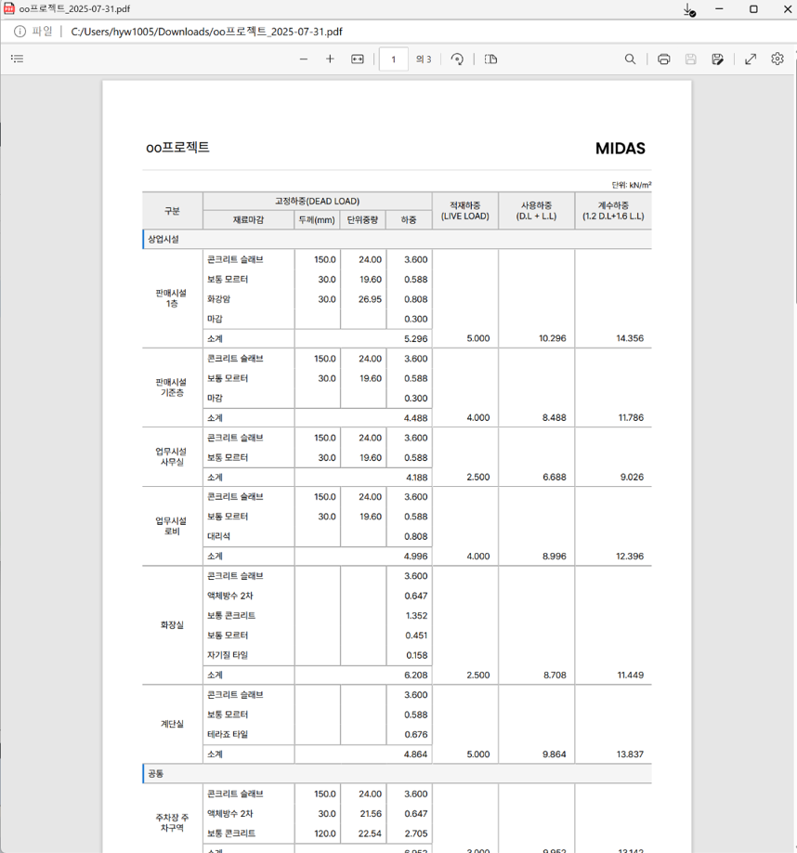
Task: Click the page number input field
Action: click(393, 59)
